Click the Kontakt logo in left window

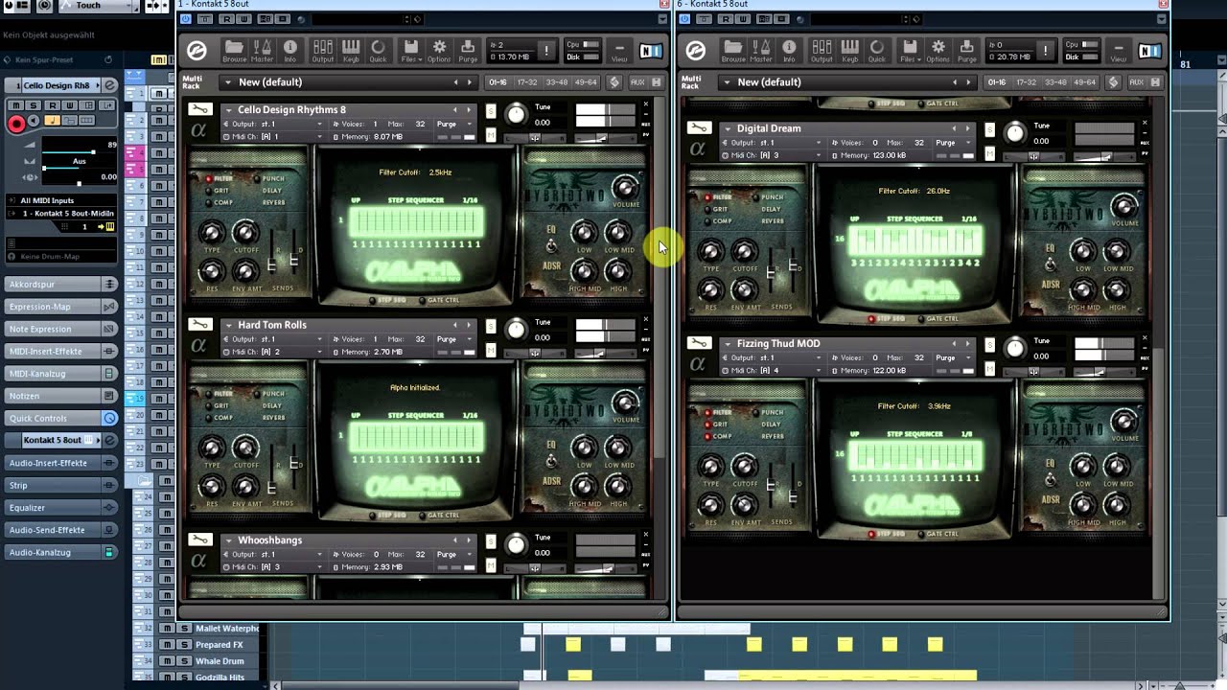click(197, 51)
